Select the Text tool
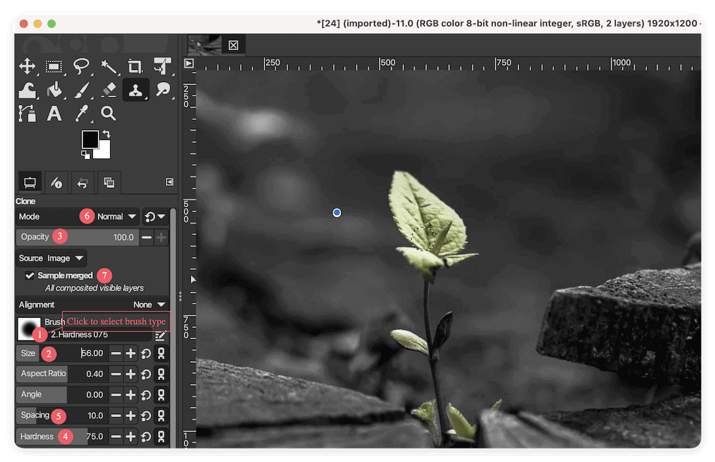The height and width of the screenshot is (462, 715). pyautogui.click(x=54, y=113)
